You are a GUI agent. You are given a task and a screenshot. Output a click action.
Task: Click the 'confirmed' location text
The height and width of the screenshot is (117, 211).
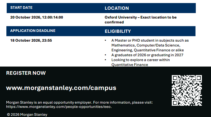coord(114,22)
